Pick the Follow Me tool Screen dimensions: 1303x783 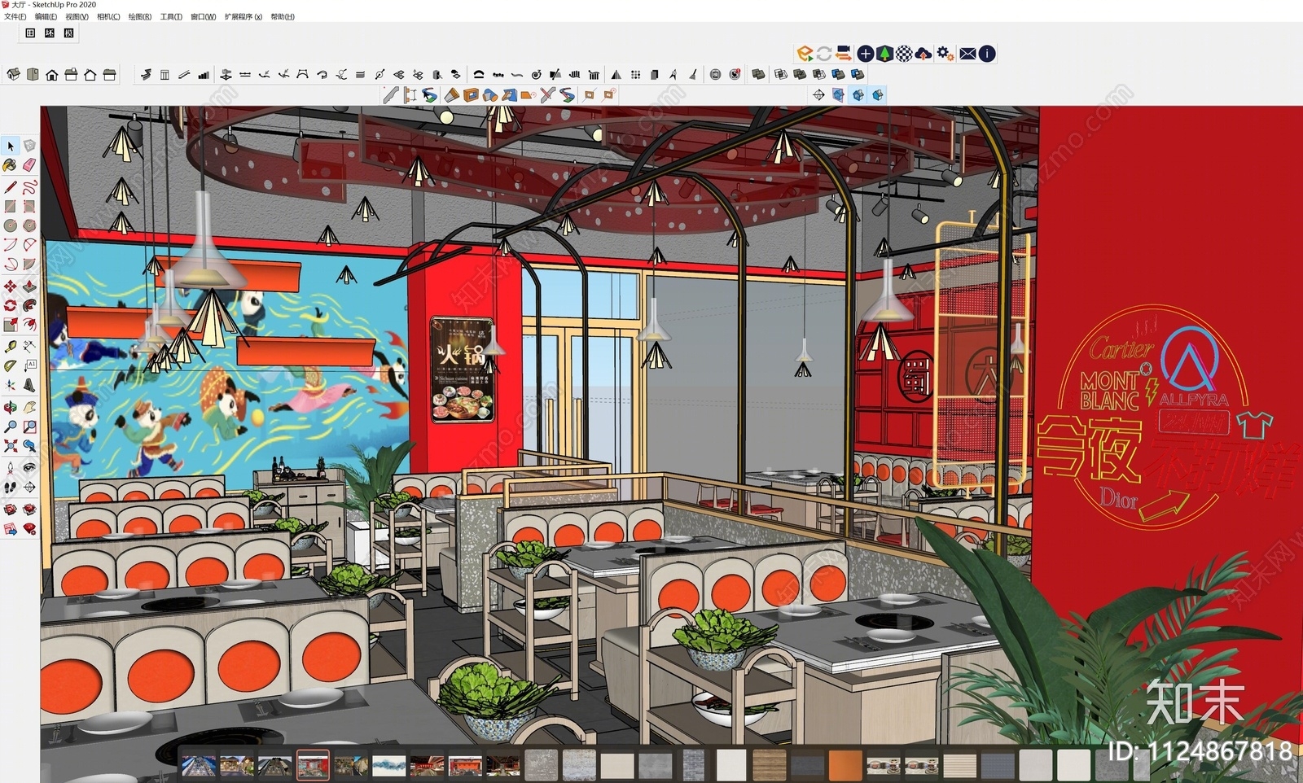(x=29, y=306)
